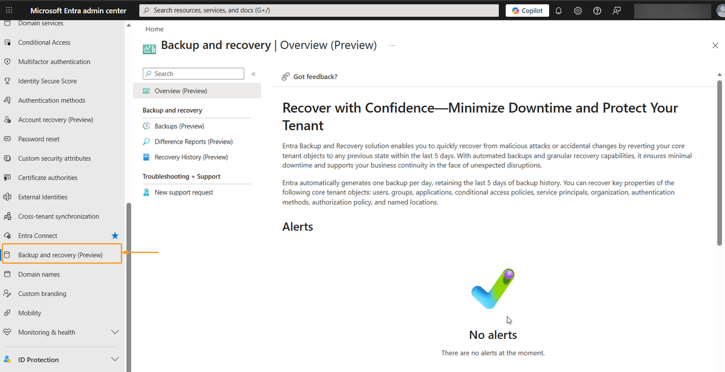The width and height of the screenshot is (725, 372).
Task: Open the app launcher waffle icon
Action: [x=9, y=10]
